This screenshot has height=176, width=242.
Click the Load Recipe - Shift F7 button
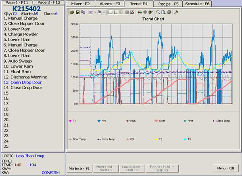pos(132,168)
